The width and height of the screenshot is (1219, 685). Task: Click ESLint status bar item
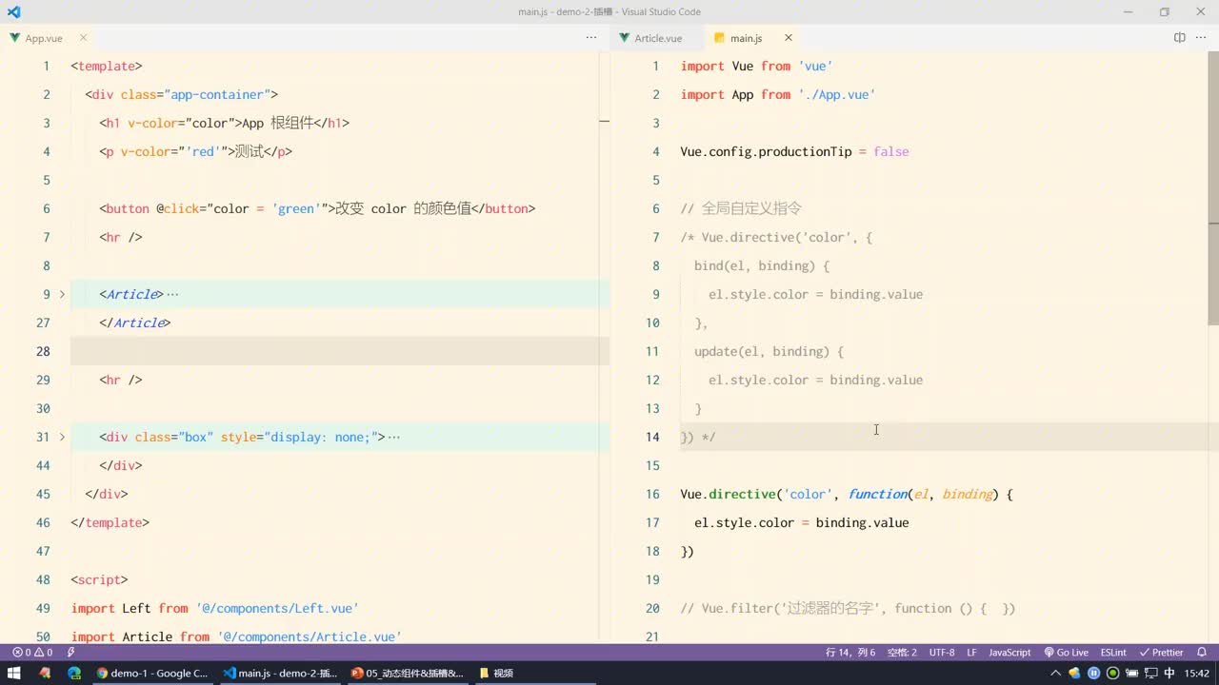(x=1113, y=653)
